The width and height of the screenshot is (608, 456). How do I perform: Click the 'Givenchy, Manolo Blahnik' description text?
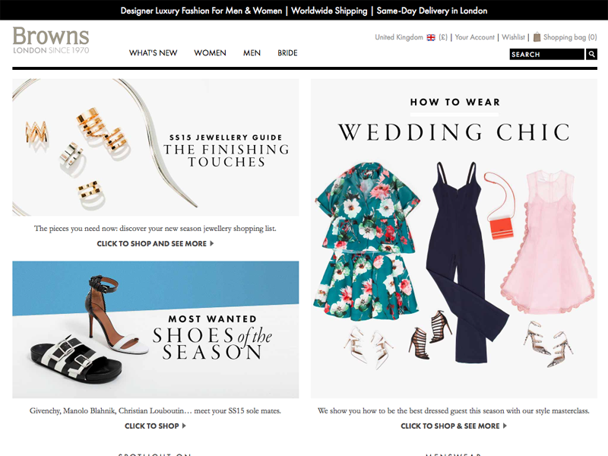click(155, 410)
